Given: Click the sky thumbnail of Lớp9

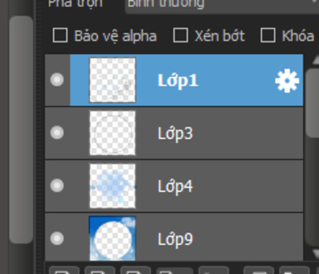Looking at the screenshot, I should [112, 239].
